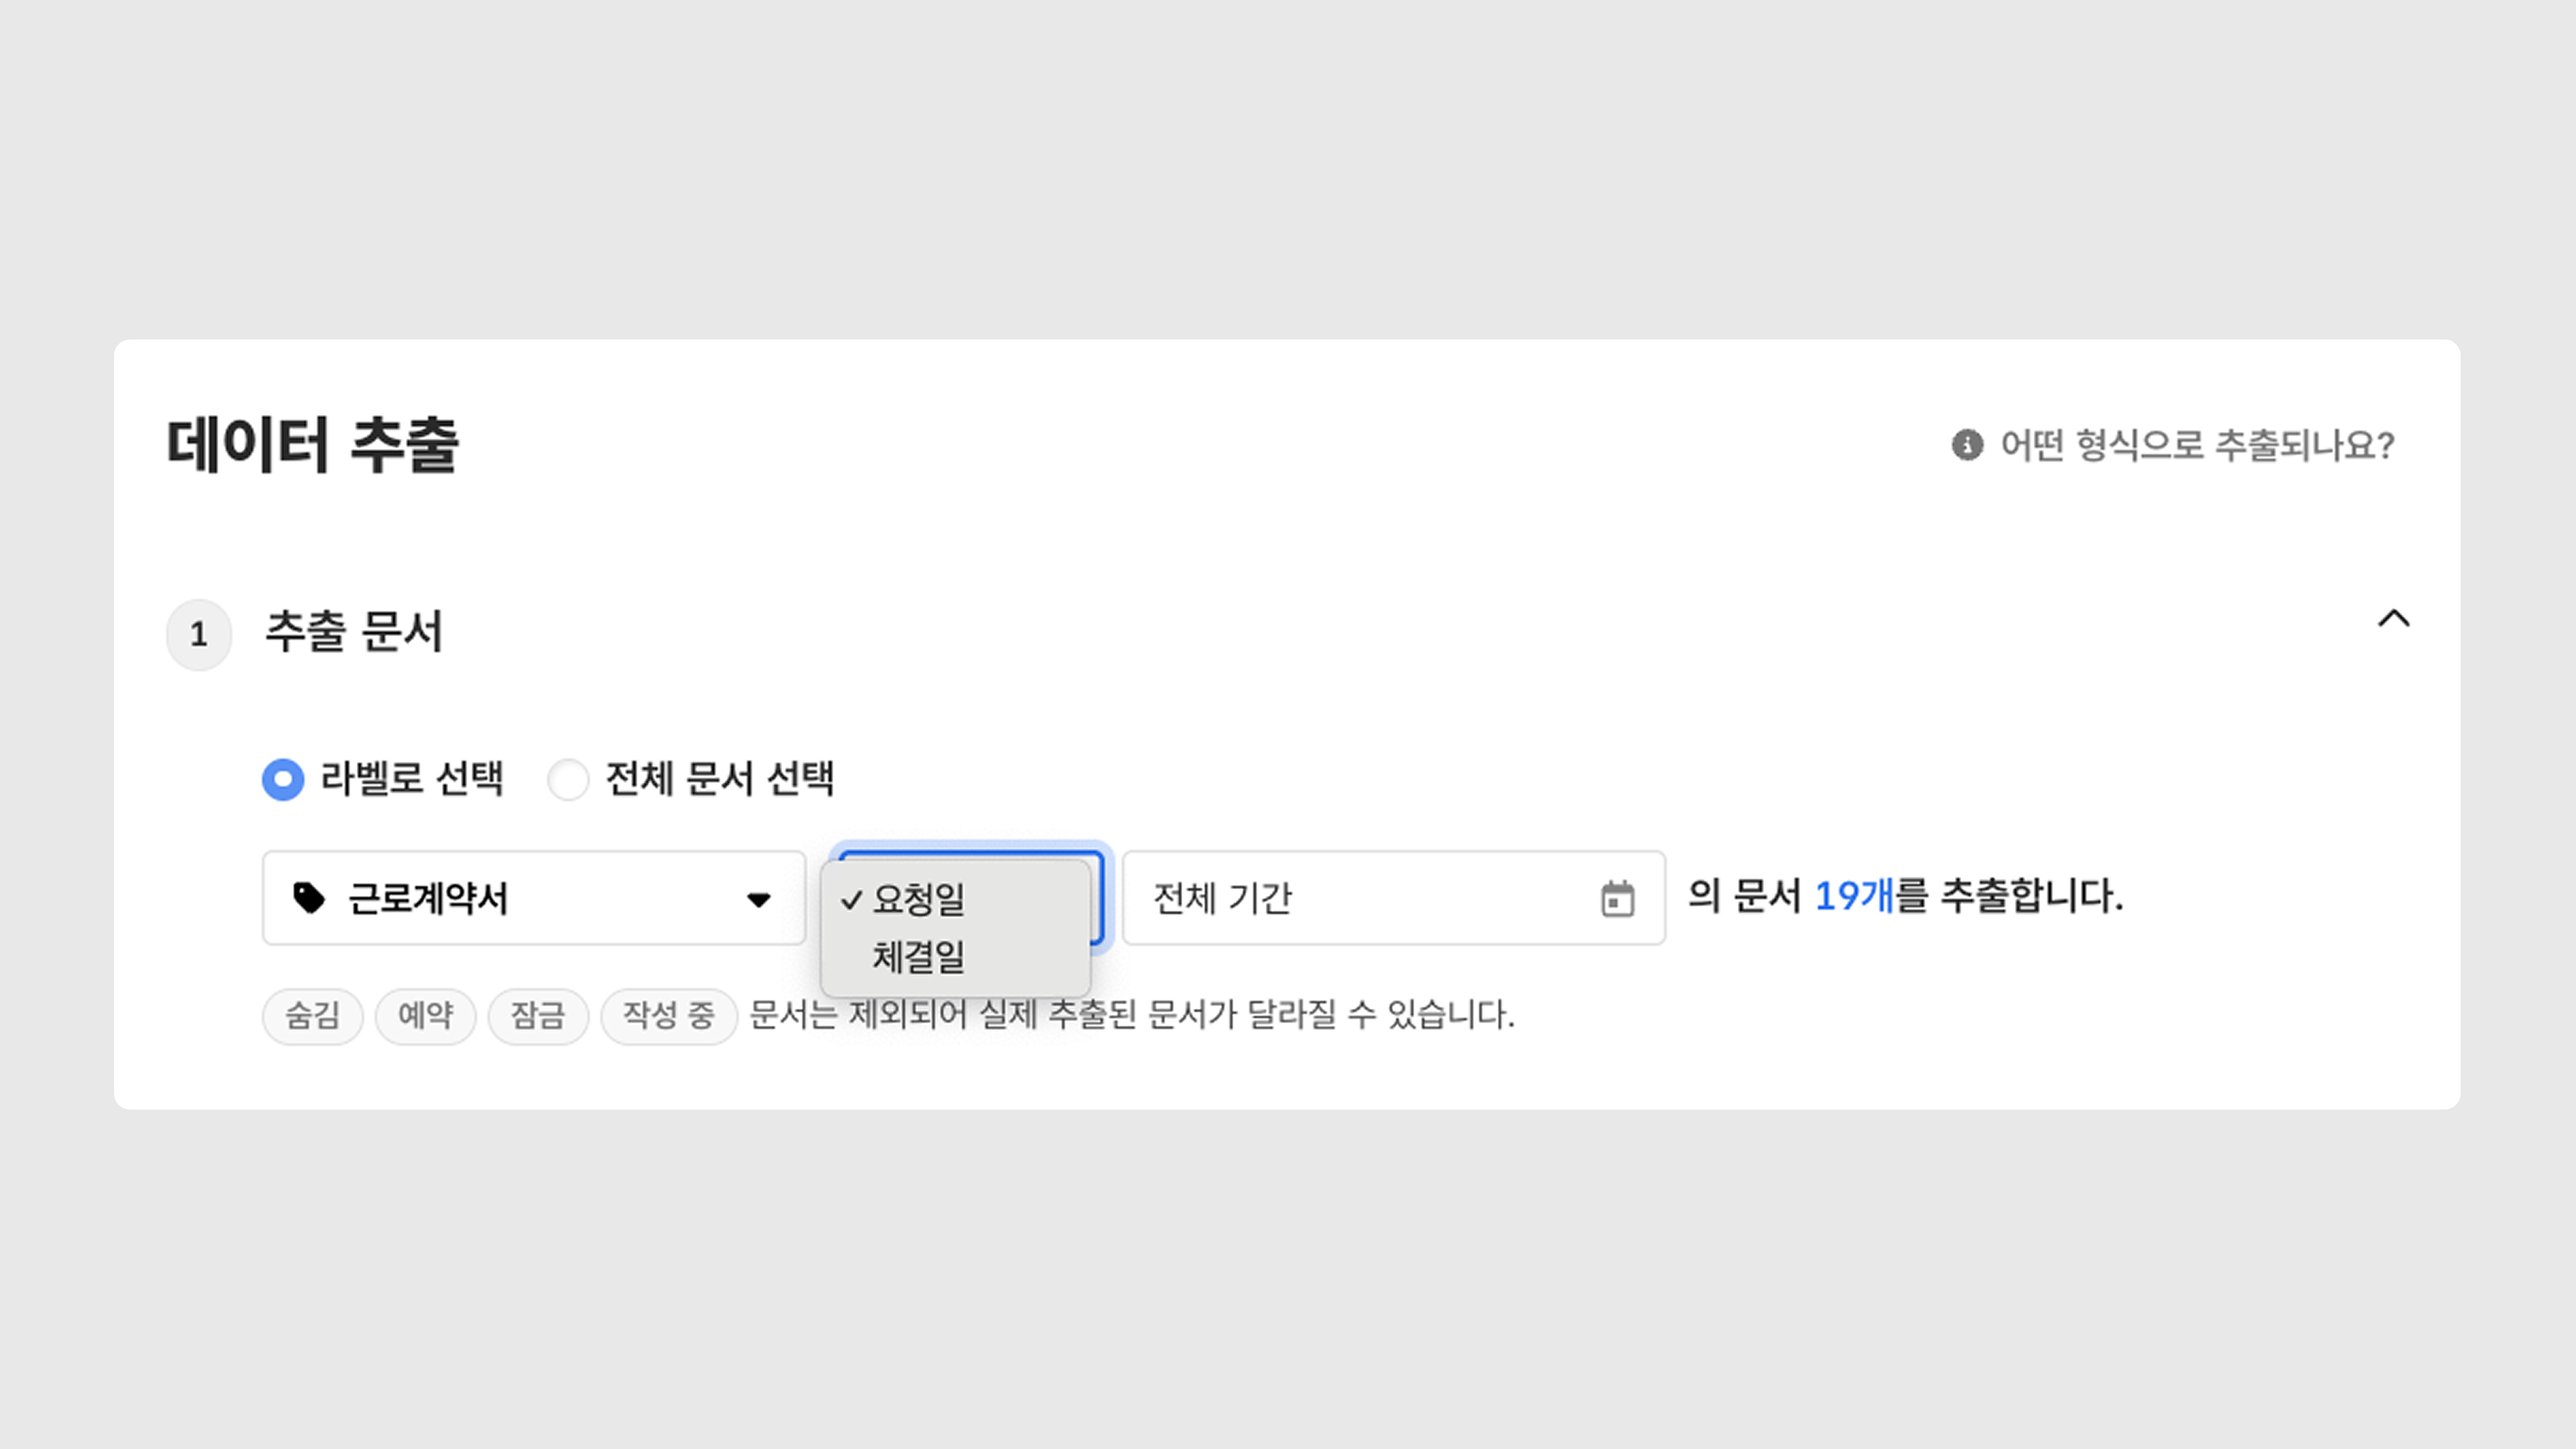The image size is (2576, 1449).
Task: Click the 잠금 status chip
Action: tap(538, 1015)
